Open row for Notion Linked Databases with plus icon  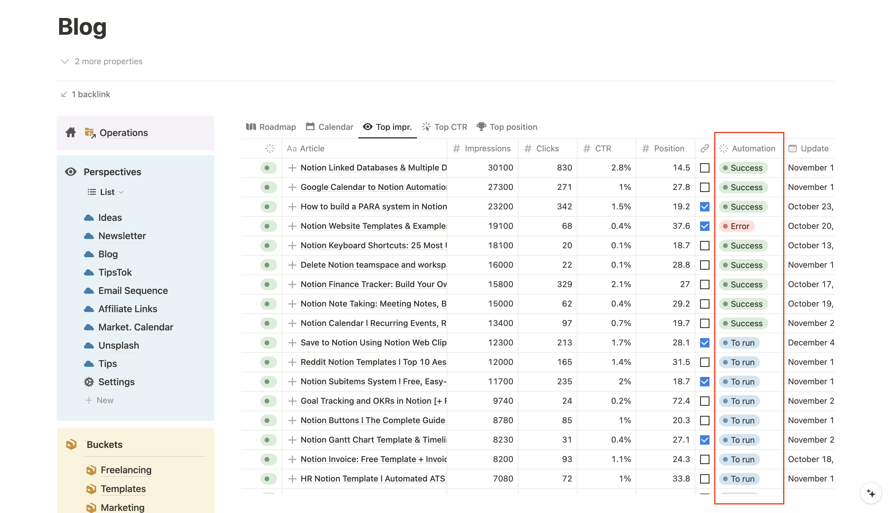click(x=292, y=168)
